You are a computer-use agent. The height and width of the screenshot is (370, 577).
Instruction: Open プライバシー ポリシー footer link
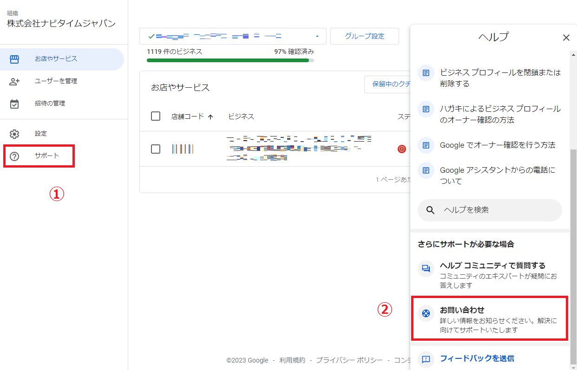(x=349, y=360)
